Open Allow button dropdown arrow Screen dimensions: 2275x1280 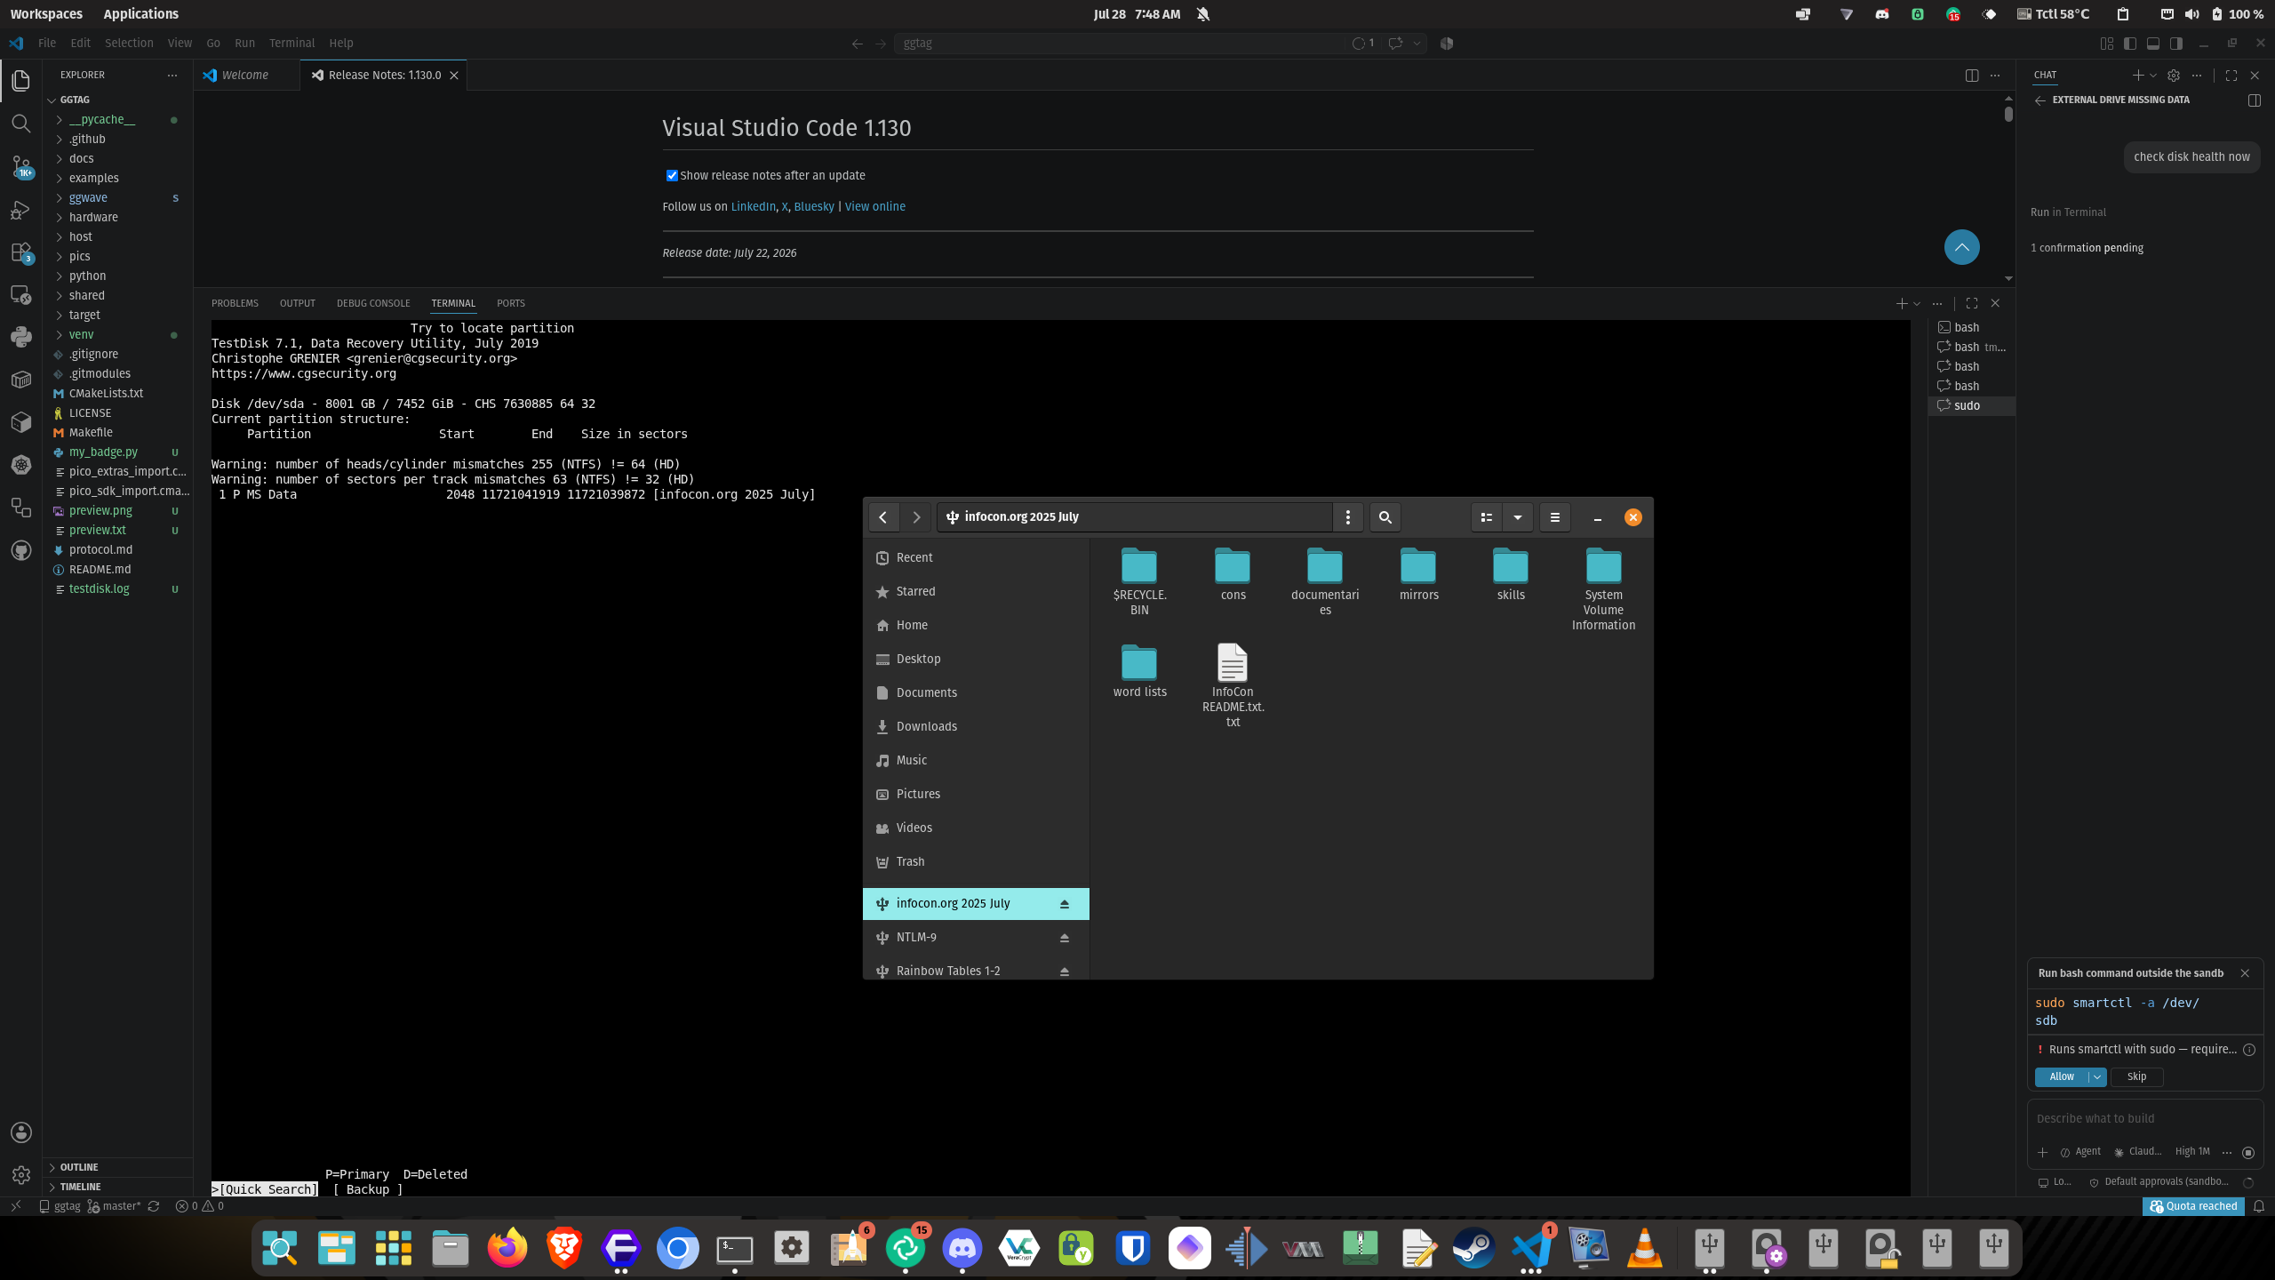click(2097, 1077)
